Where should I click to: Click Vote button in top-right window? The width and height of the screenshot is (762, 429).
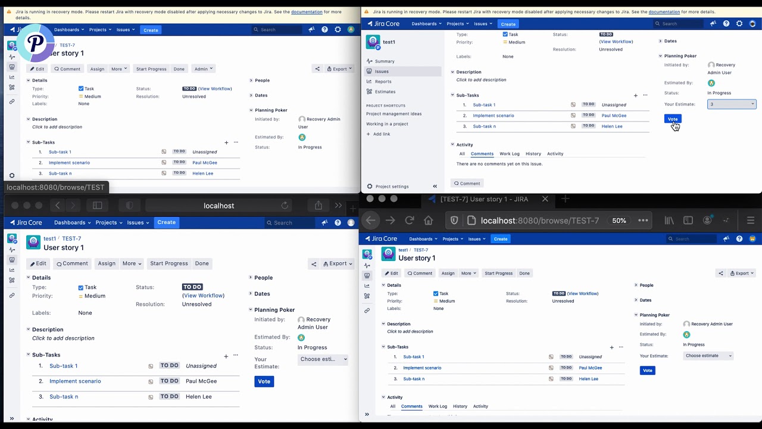click(673, 119)
